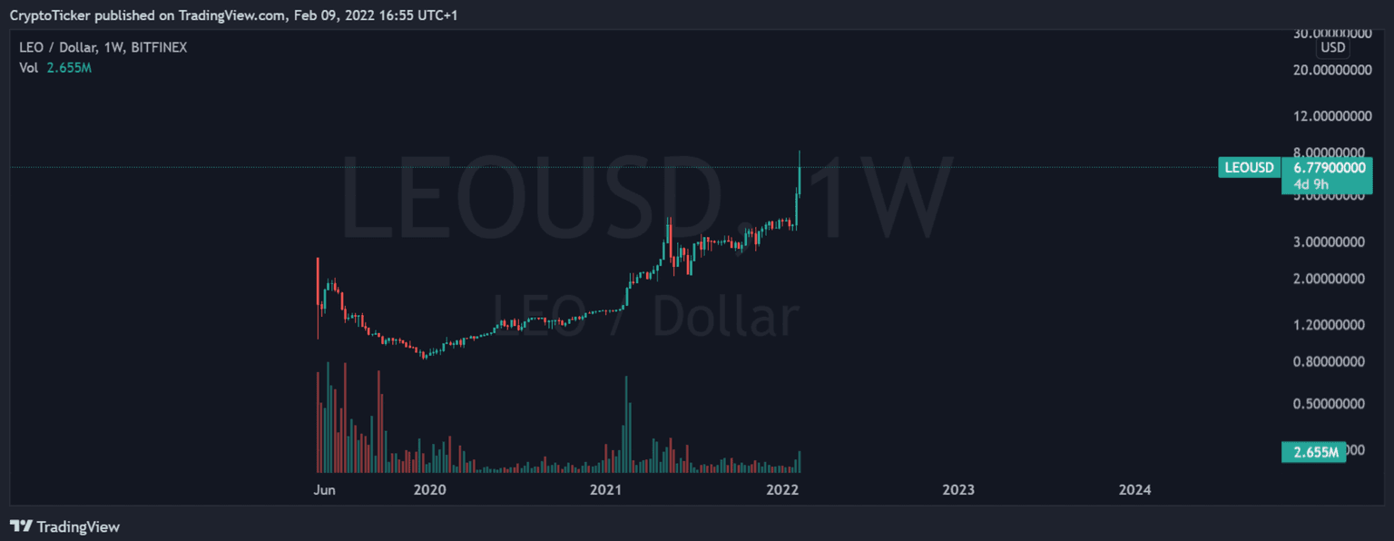Click the 3.00000000 price scale label
Image resolution: width=1394 pixels, height=541 pixels.
pos(1330,242)
